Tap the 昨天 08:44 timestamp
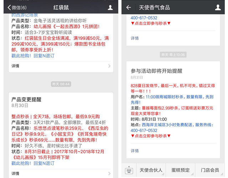228x178 pixels. tap(61, 84)
